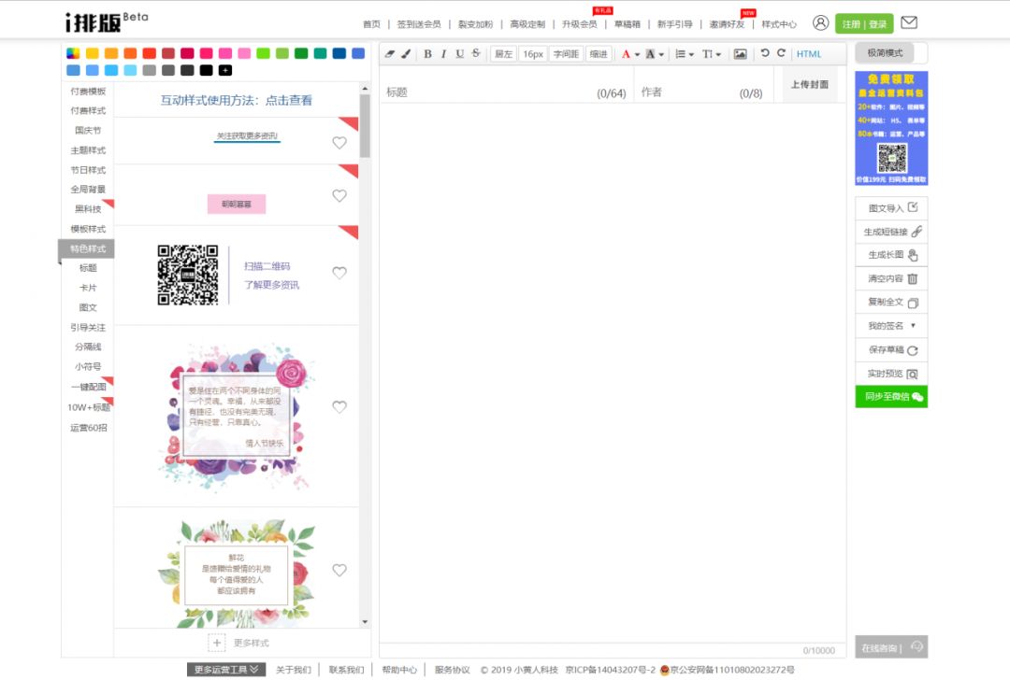Select the format painter brush icon

point(406,54)
